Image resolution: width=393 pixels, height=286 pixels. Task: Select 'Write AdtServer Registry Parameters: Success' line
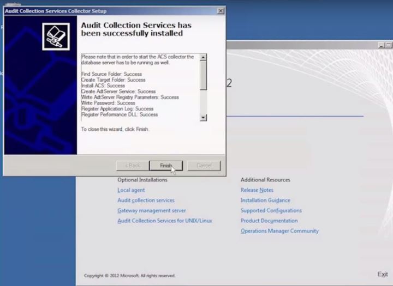pyautogui.click(x=130, y=97)
